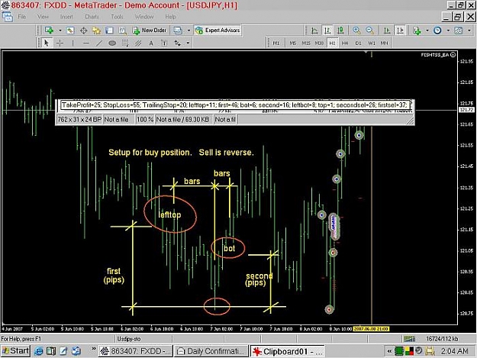Switch to MN monthly timeframe
This screenshot has height=358, width=477.
(x=384, y=44)
